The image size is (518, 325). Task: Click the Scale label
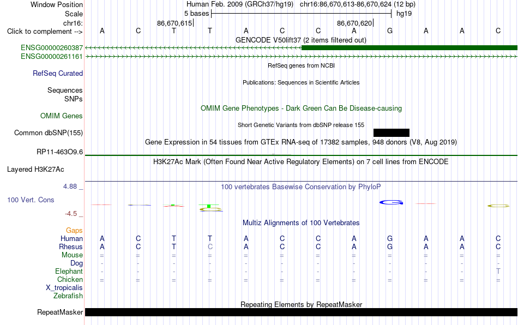pyautogui.click(x=74, y=14)
